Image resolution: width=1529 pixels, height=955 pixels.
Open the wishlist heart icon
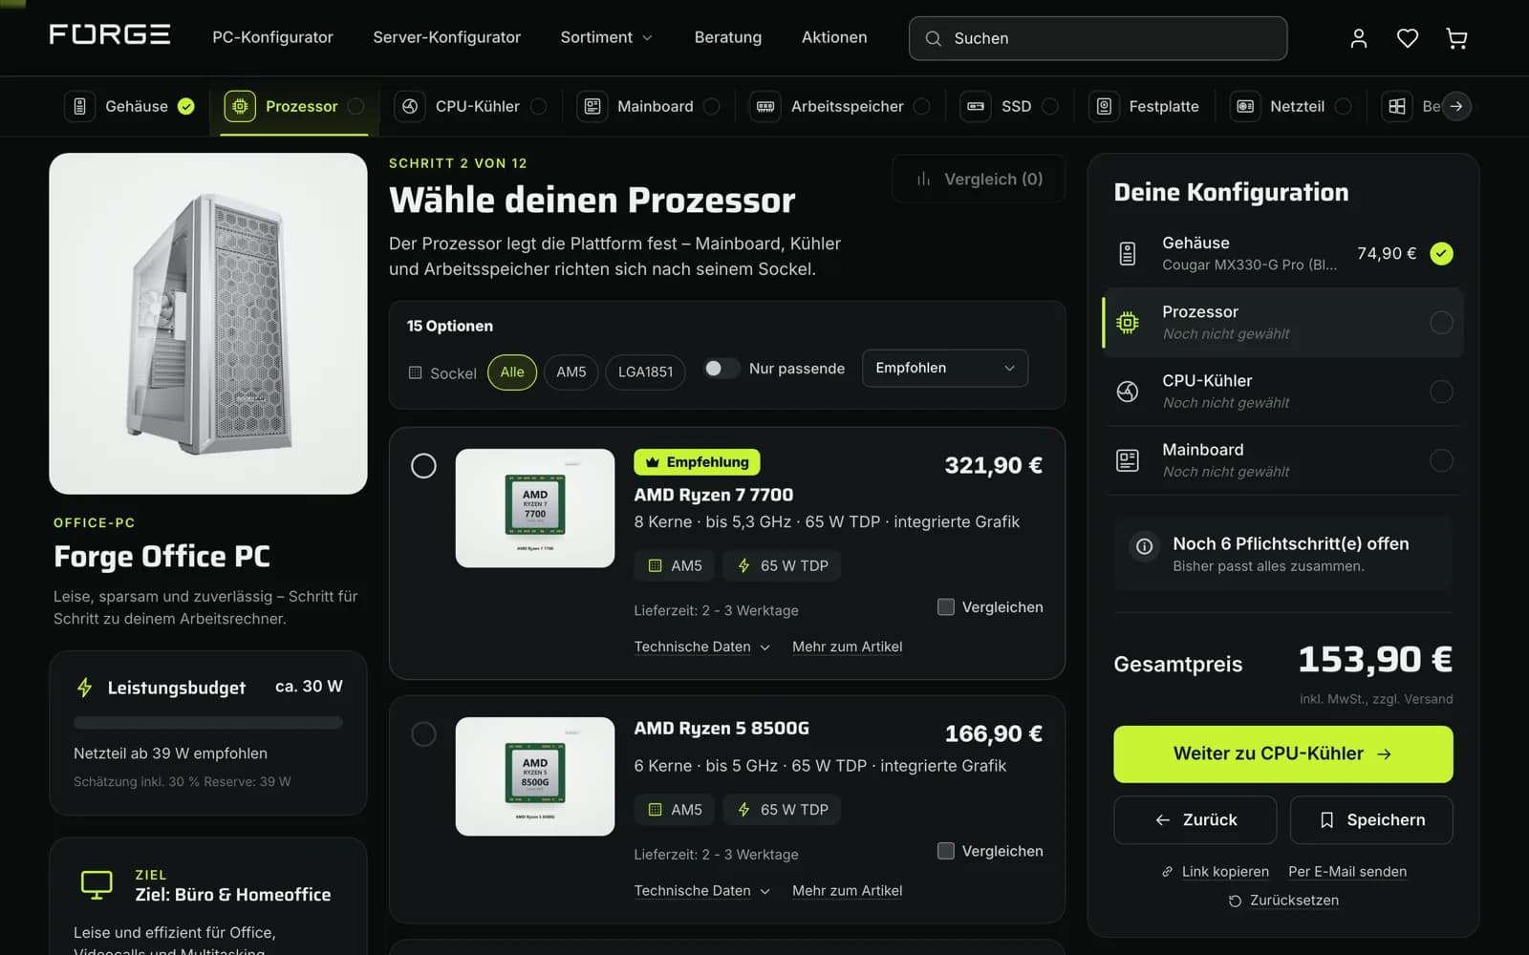(1408, 38)
